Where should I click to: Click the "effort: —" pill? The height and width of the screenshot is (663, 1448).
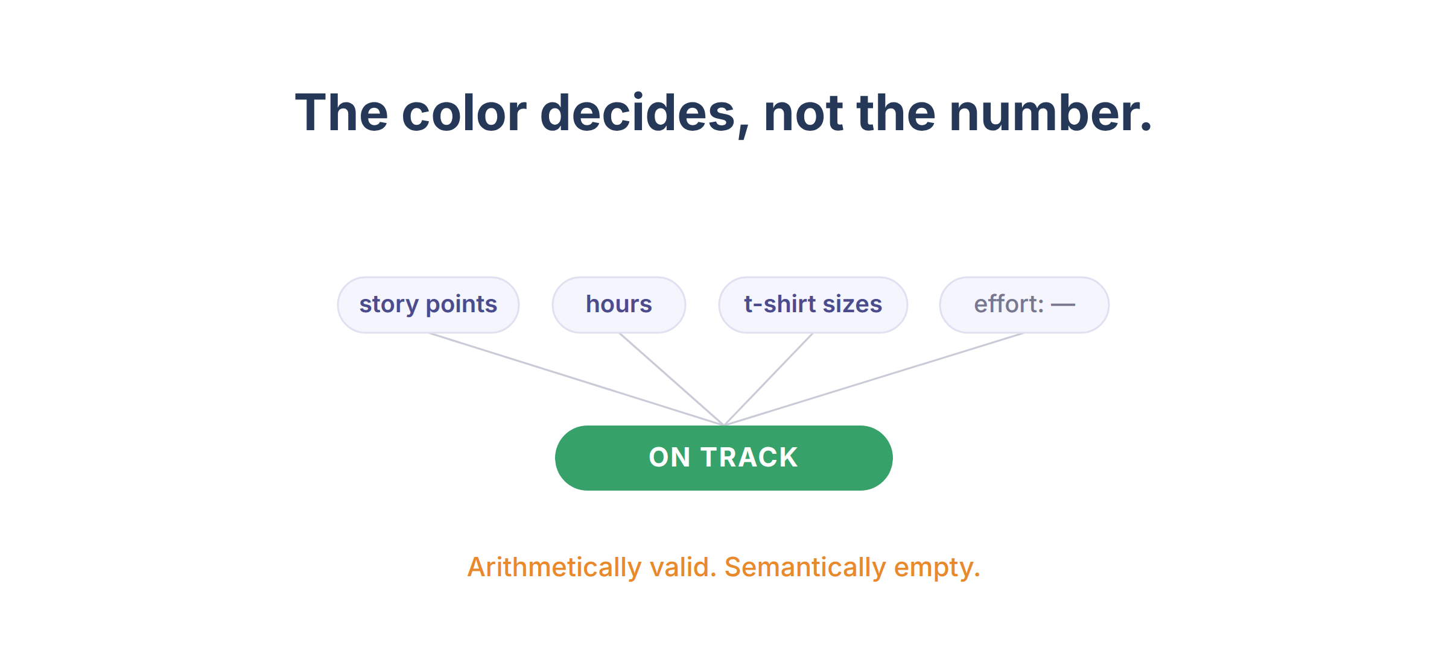[x=1024, y=305]
